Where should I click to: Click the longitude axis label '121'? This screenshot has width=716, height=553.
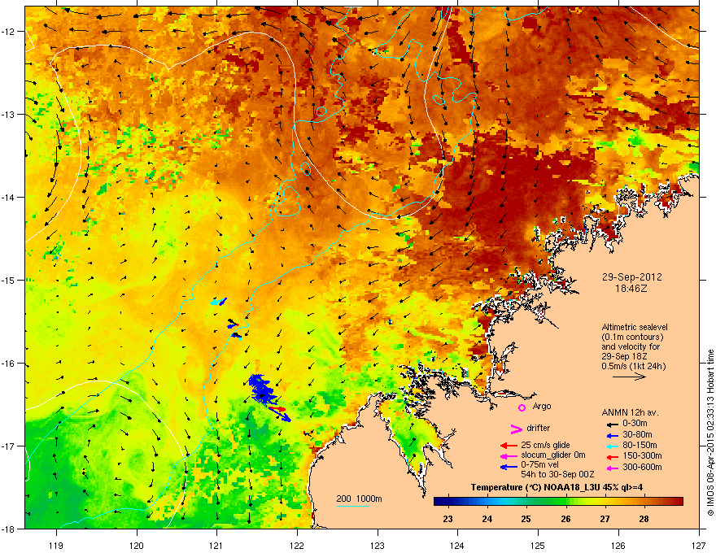click(x=216, y=545)
